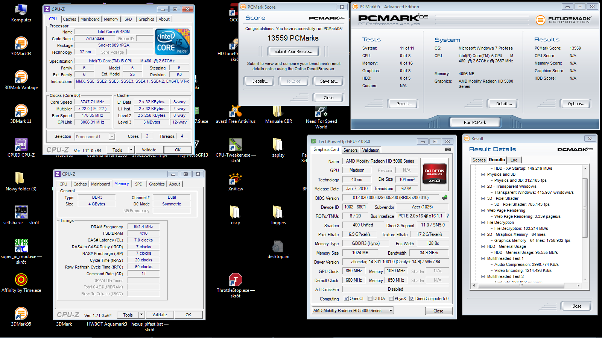602x338 pixels.
Task: Click Save as button in PCMark Score
Action: (x=329, y=81)
